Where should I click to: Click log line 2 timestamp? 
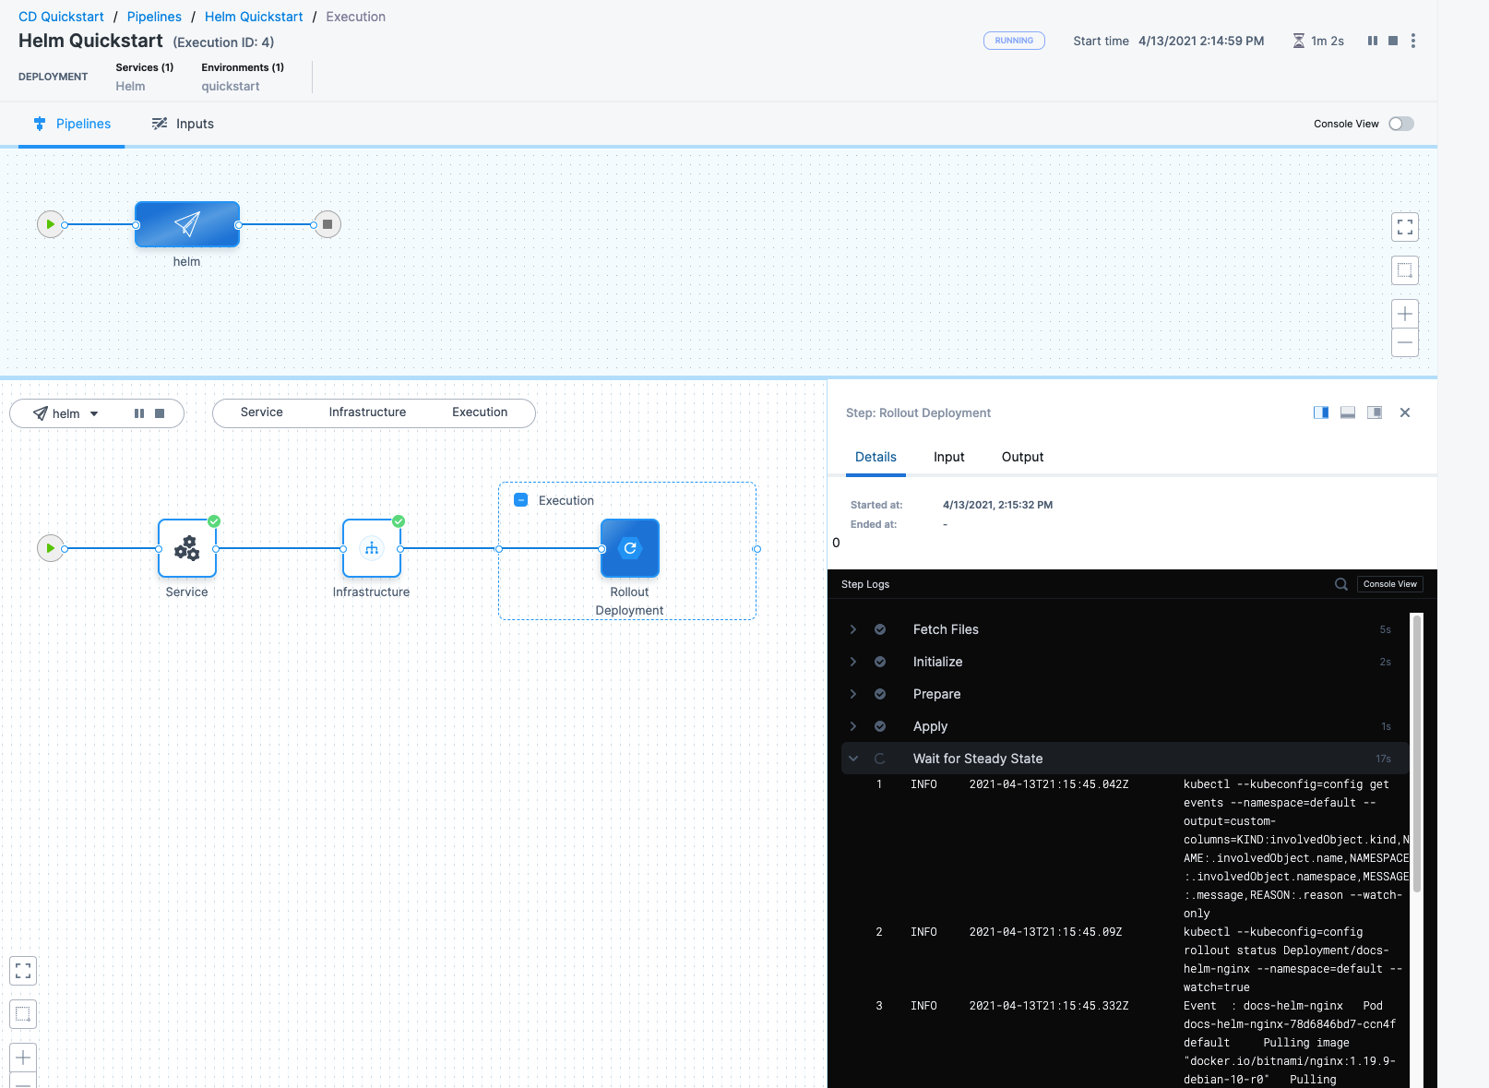click(x=1045, y=932)
